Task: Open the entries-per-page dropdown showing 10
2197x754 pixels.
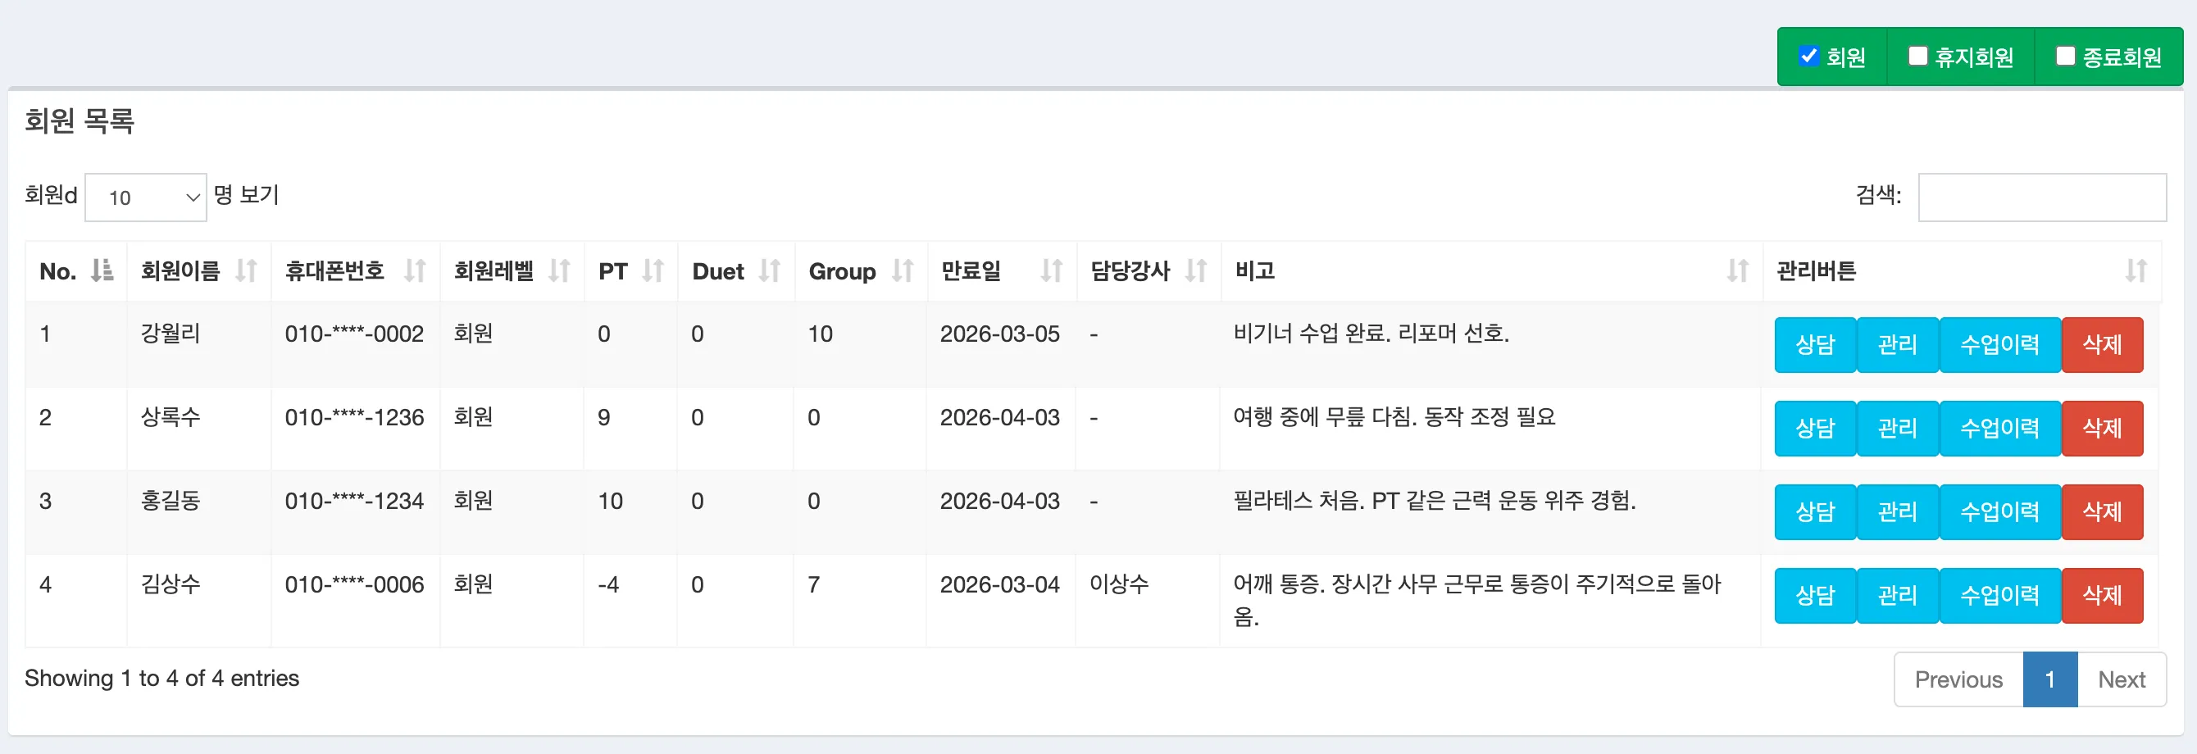Action: point(146,198)
